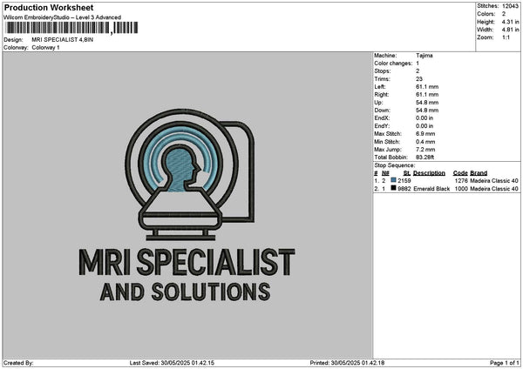This screenshot has width=523, height=369.
Task: Click 'Wilcom EmbroideryStudio – Level 3 Advanced' text
Action: pyautogui.click(x=63, y=17)
